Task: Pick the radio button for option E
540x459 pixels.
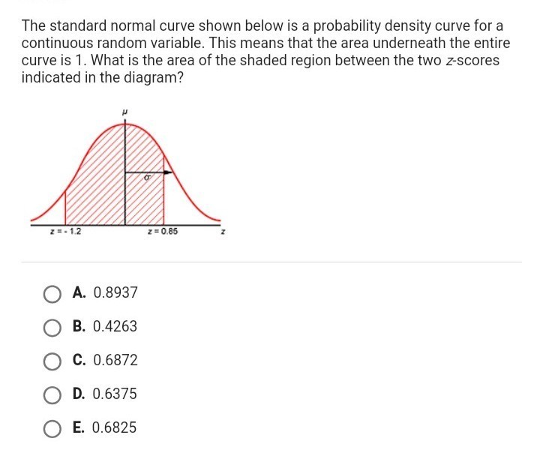Action: pyautogui.click(x=52, y=429)
